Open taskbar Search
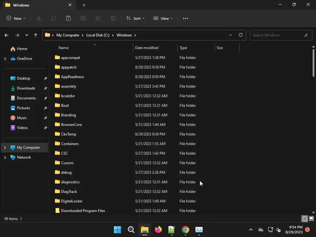This screenshot has width=316, height=237. (131, 230)
